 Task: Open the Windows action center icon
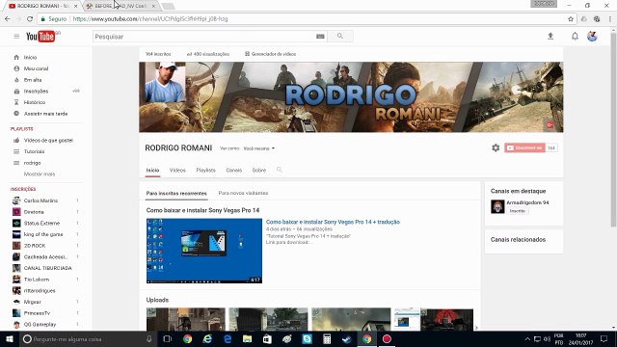tap(604, 338)
